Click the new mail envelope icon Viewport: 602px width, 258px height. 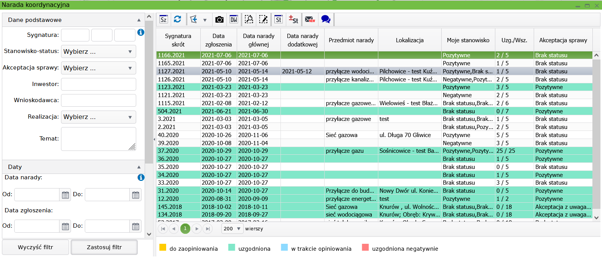pos(310,19)
